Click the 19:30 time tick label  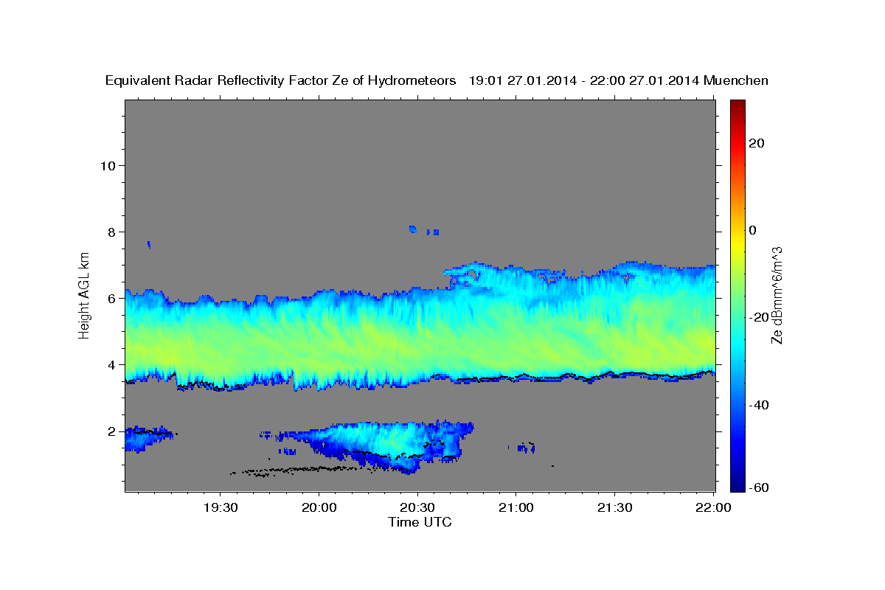pos(221,508)
